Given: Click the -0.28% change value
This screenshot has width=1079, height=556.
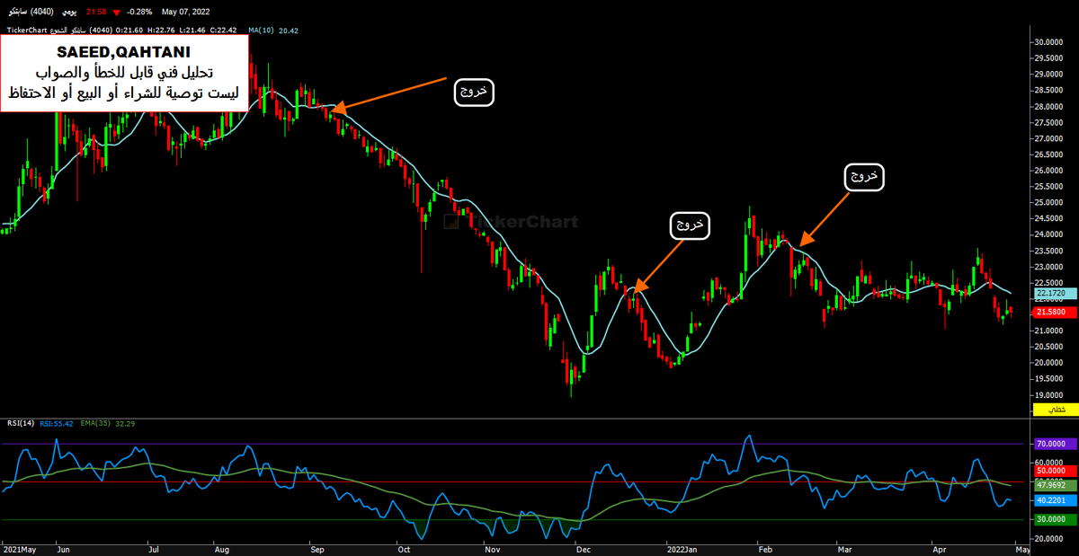Looking at the screenshot, I should point(140,13).
